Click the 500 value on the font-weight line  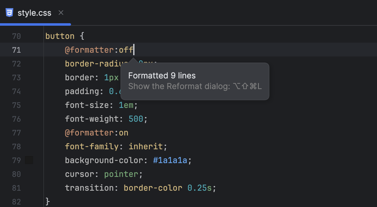(x=136, y=119)
